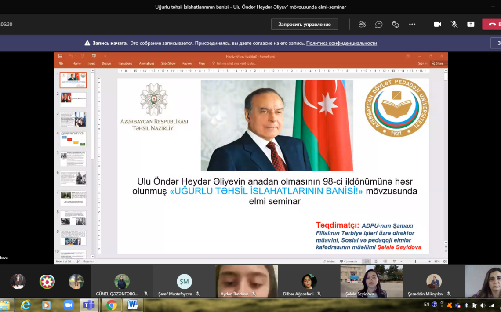The image size is (501, 312).
Task: Select Şələlə Seyidova's video tile
Action: pos(371,282)
